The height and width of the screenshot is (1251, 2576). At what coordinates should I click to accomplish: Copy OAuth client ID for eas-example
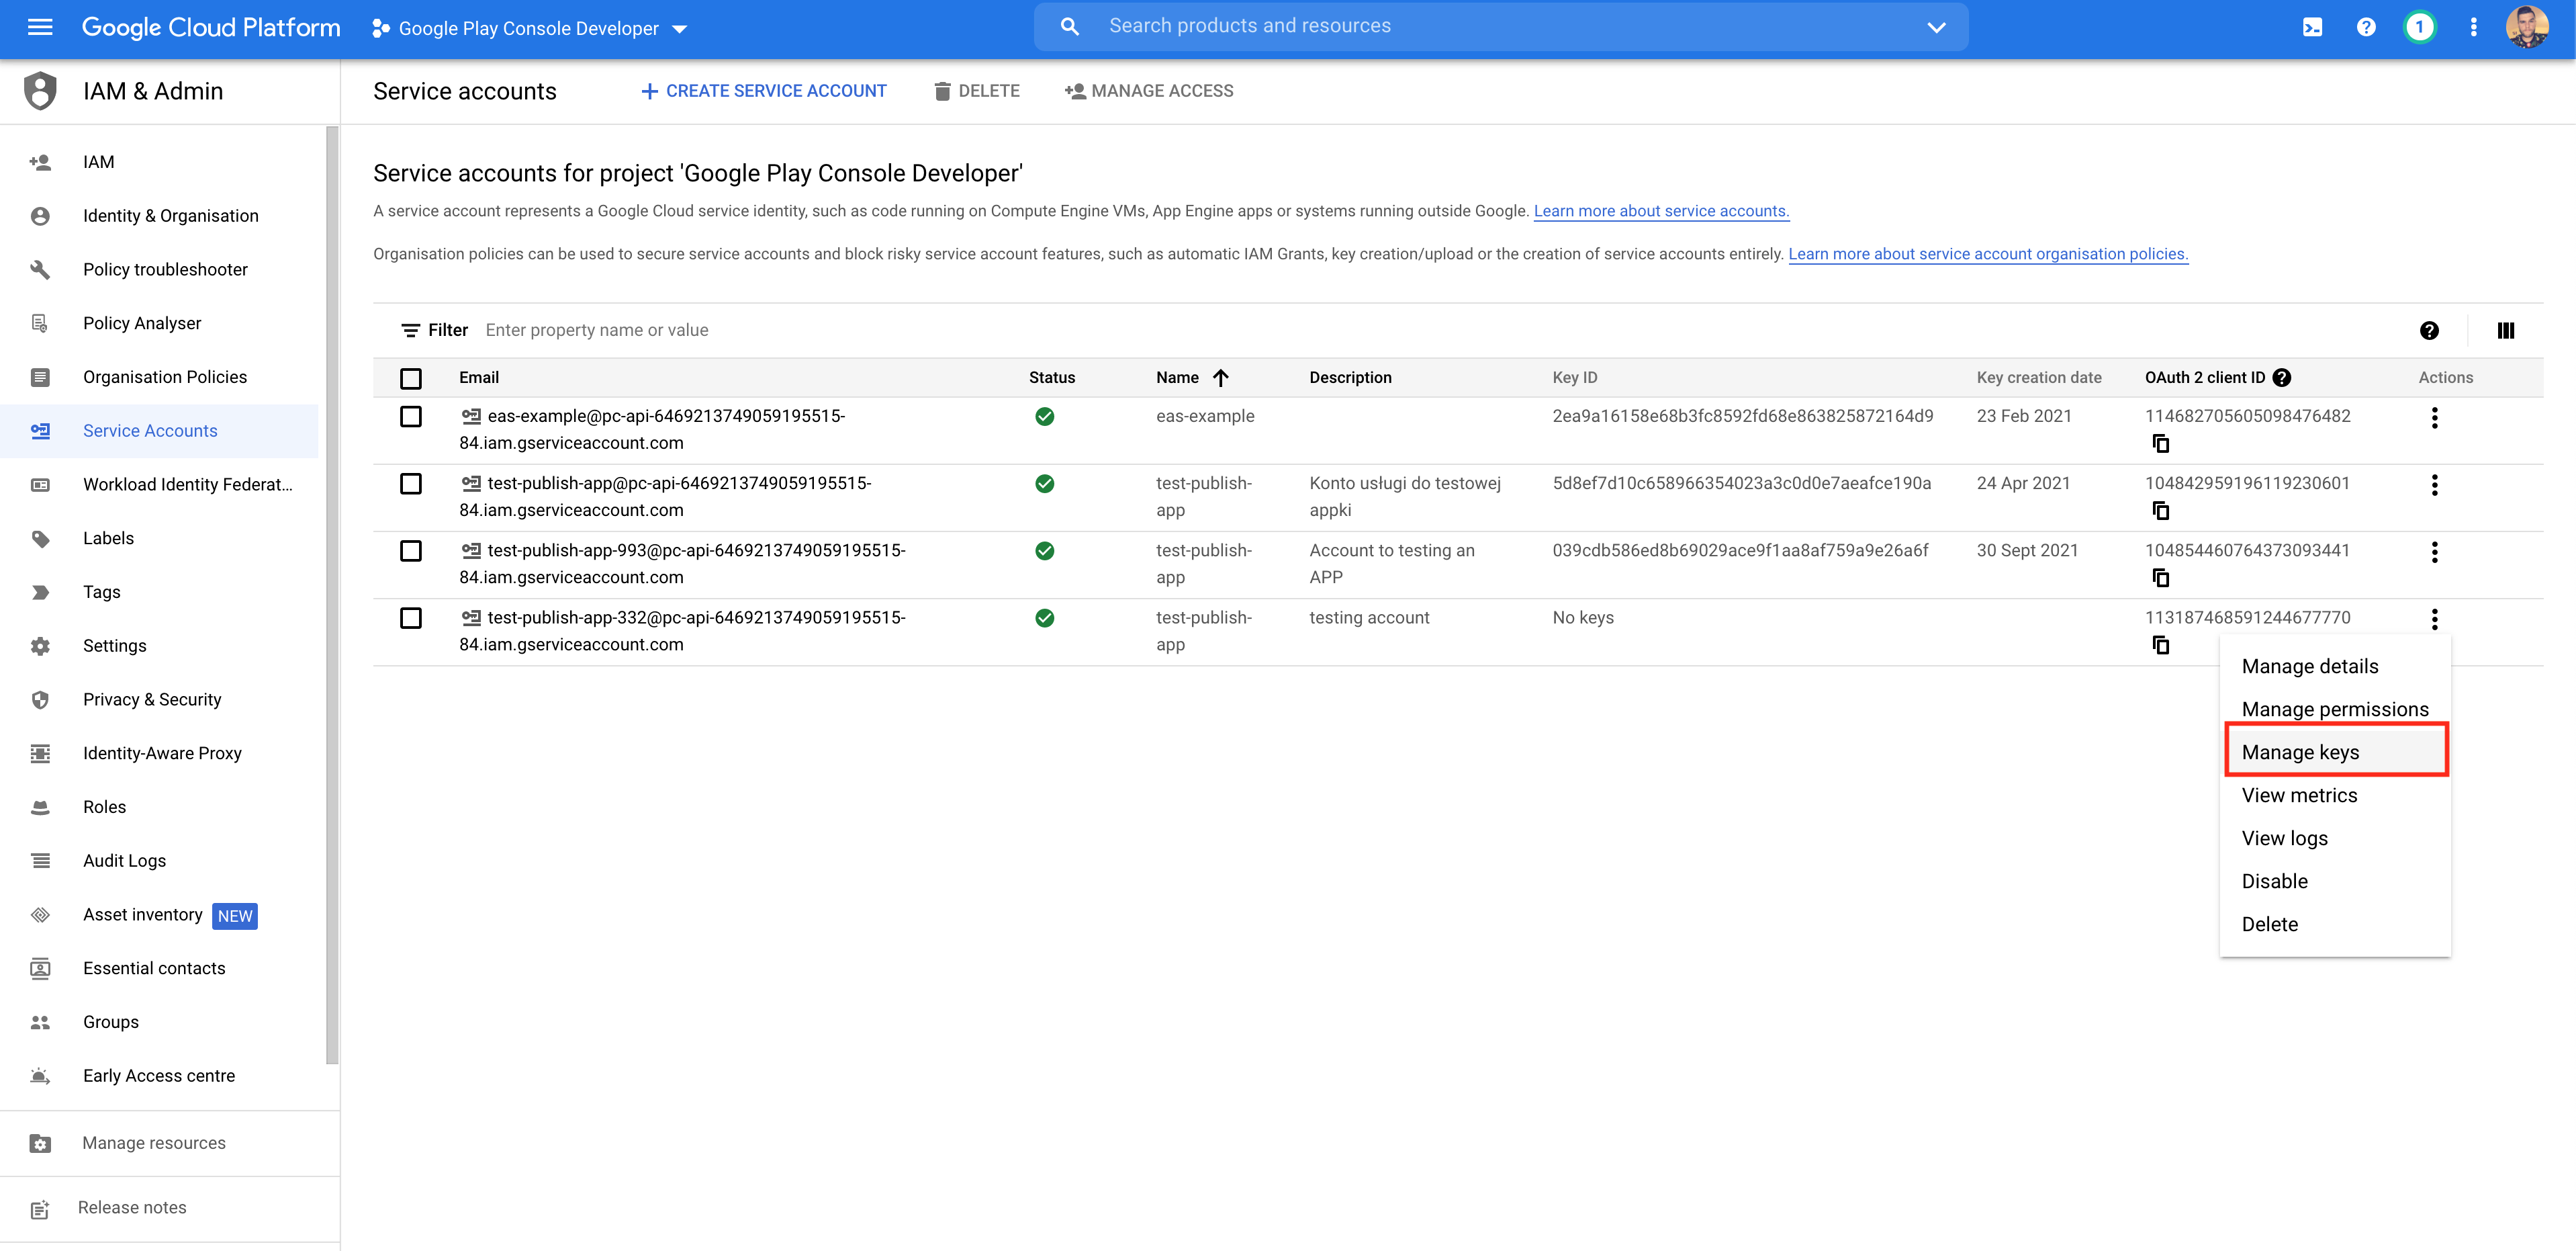tap(2160, 443)
